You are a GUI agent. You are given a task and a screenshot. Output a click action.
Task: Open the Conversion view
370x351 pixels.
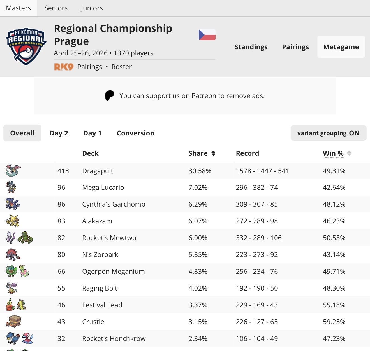point(136,133)
